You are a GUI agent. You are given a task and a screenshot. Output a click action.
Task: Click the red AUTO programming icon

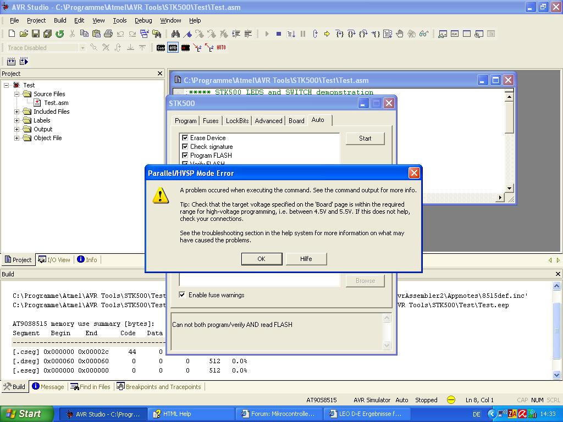tap(221, 47)
